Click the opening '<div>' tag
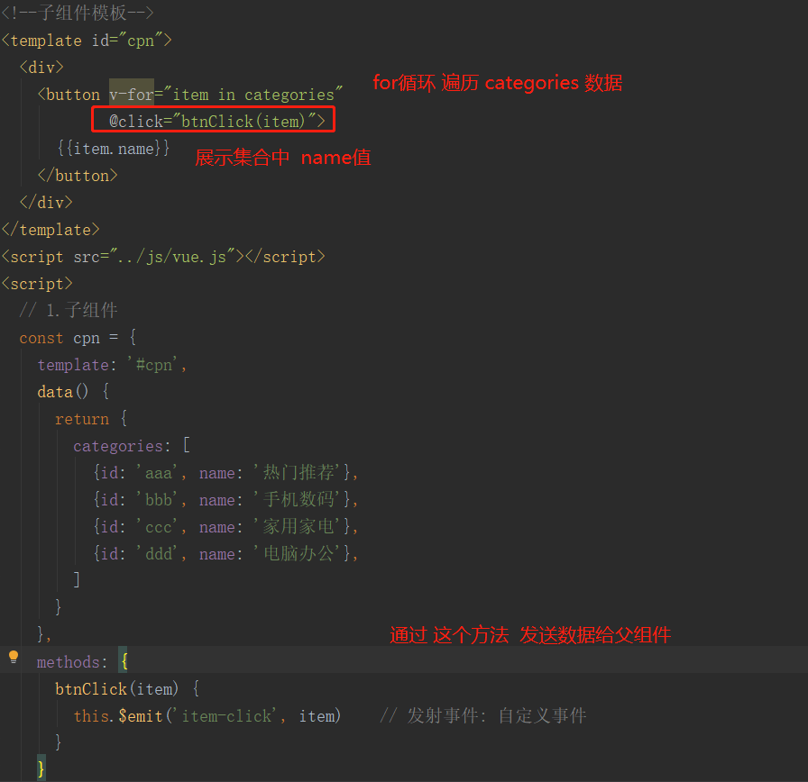Image resolution: width=808 pixels, height=782 pixels. (x=41, y=68)
